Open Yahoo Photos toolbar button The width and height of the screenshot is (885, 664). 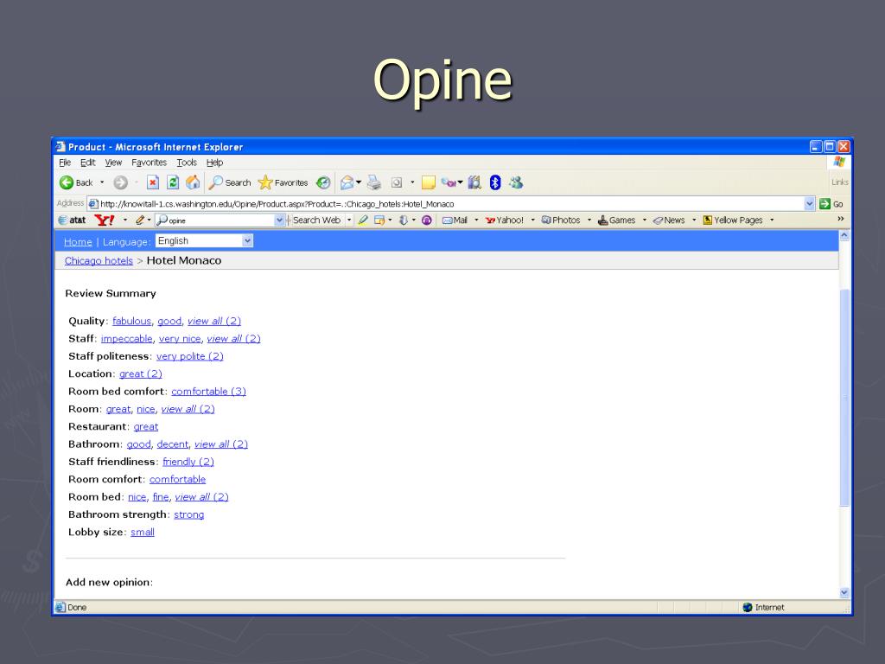(561, 220)
